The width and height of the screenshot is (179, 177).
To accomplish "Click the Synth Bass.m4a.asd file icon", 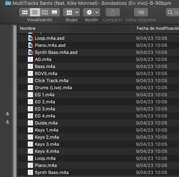I will pyautogui.click(x=31, y=52).
